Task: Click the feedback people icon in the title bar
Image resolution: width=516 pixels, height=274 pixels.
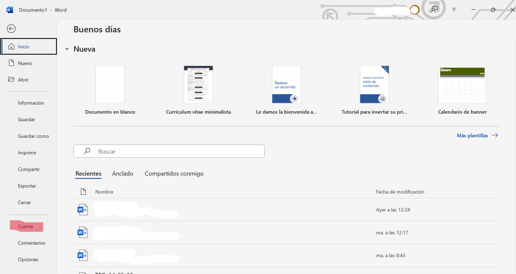Action: (434, 10)
